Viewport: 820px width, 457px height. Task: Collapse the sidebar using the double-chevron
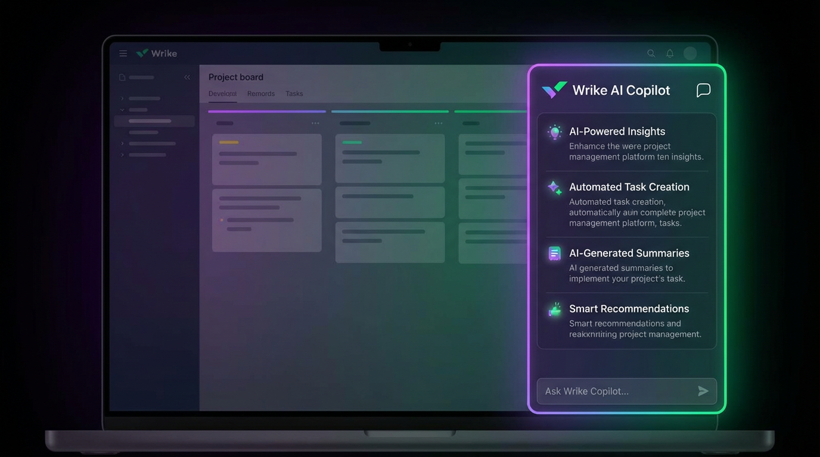point(187,77)
